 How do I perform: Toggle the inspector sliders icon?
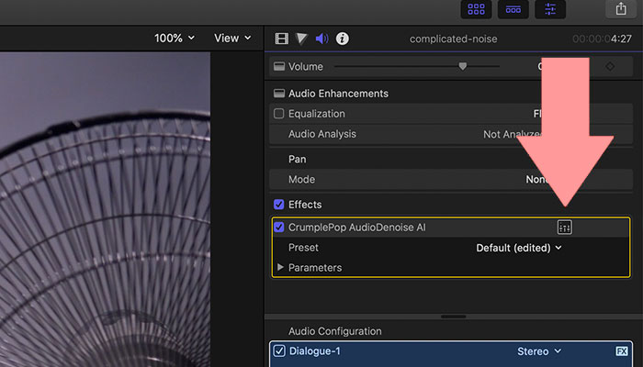pyautogui.click(x=550, y=9)
